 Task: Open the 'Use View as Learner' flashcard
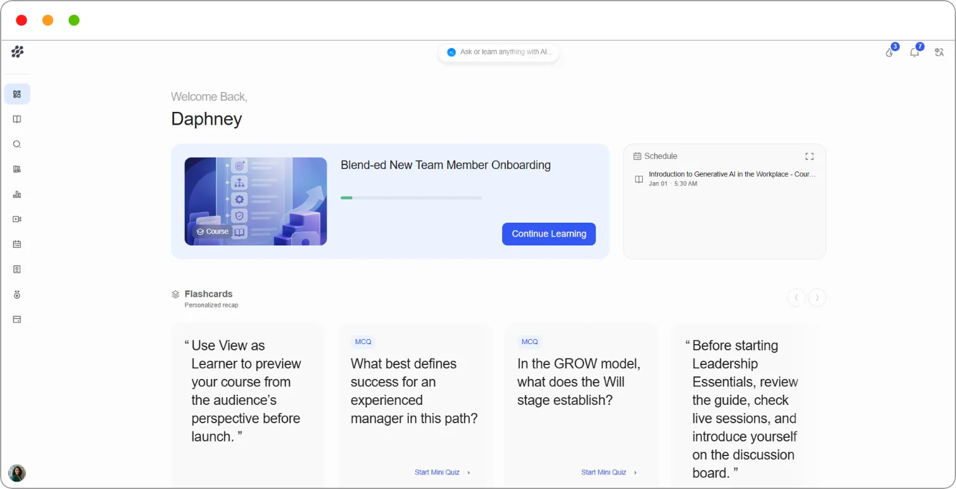pyautogui.click(x=248, y=405)
